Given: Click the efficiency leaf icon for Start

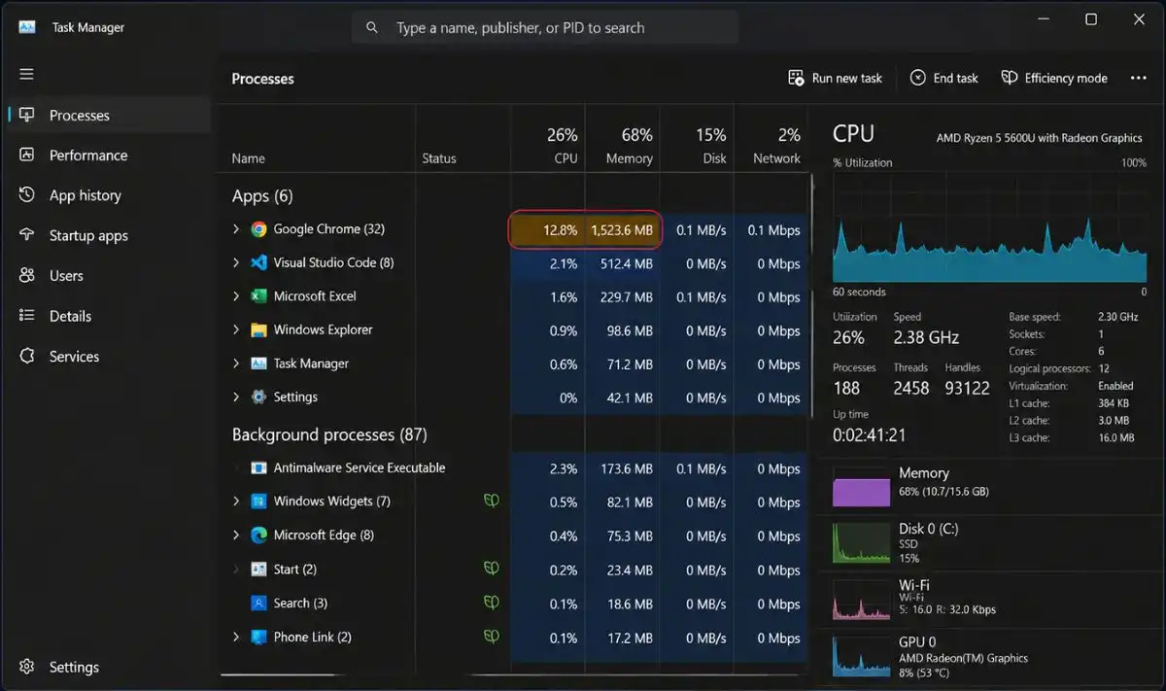Looking at the screenshot, I should click(492, 569).
